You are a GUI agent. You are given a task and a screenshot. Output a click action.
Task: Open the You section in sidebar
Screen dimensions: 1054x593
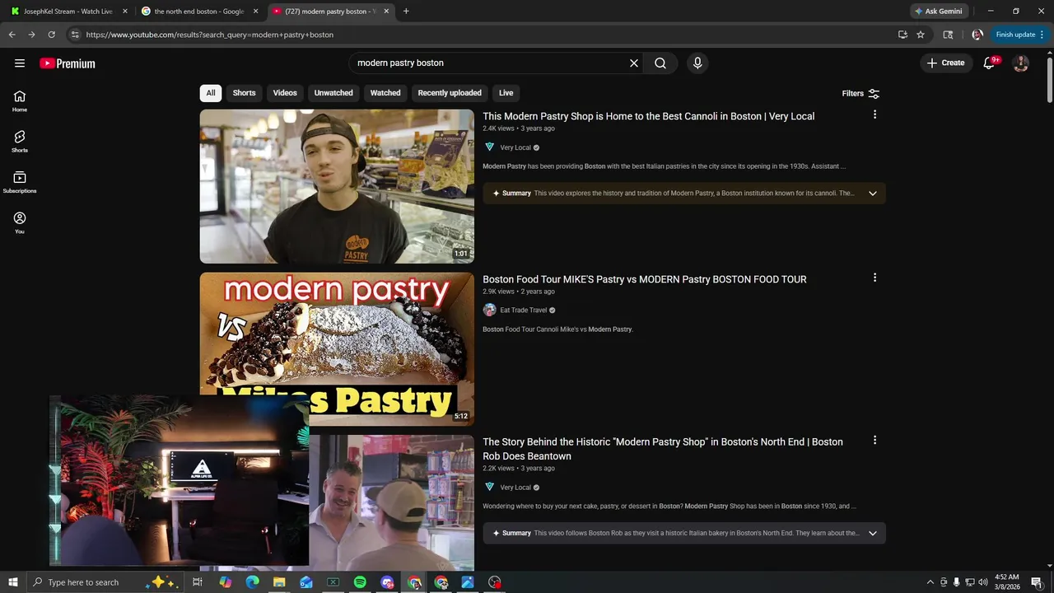[20, 222]
